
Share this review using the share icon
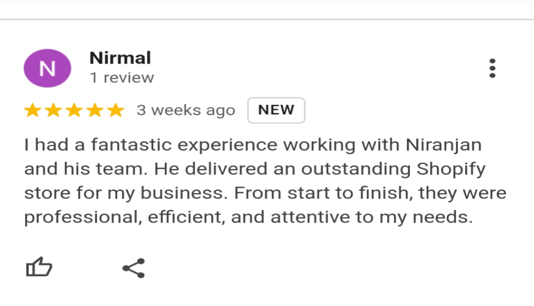(x=133, y=268)
